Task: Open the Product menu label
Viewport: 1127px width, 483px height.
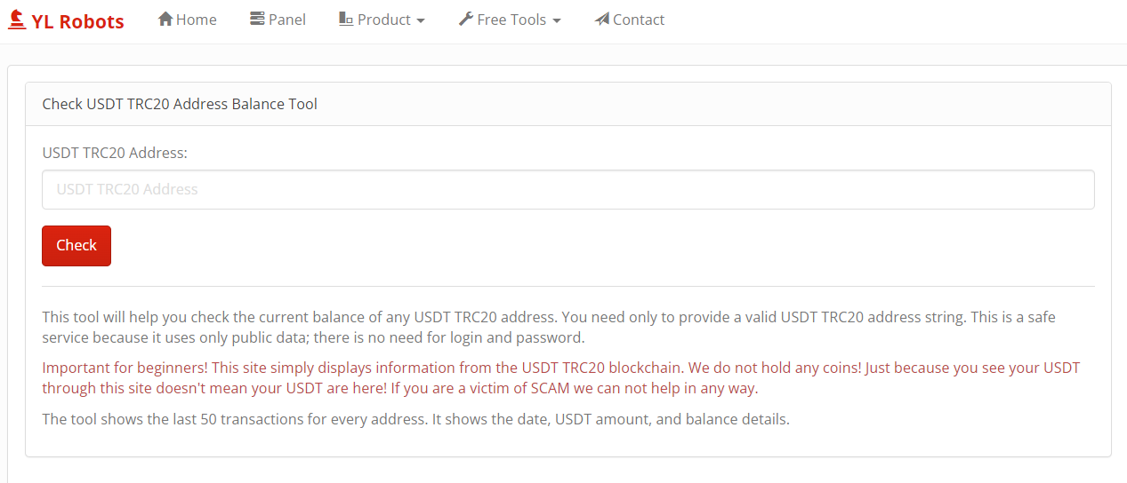Action: [x=384, y=20]
